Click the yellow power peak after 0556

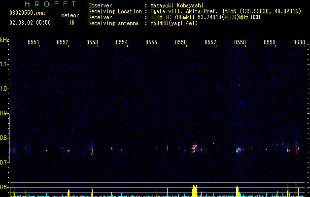tap(195, 191)
